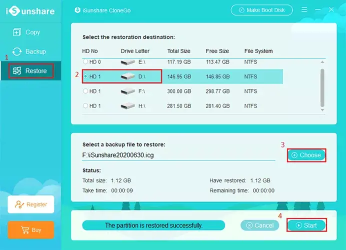
Task: Click the NTFS cell in the H:\ row
Action: (250, 106)
